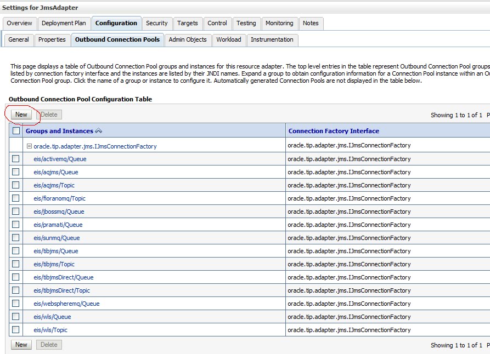Image resolution: width=490 pixels, height=354 pixels.
Task: Open the eis/tibjms/Topic instance link
Action: (54, 264)
